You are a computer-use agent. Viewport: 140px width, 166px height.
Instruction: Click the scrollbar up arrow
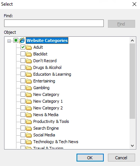coord(133,40)
